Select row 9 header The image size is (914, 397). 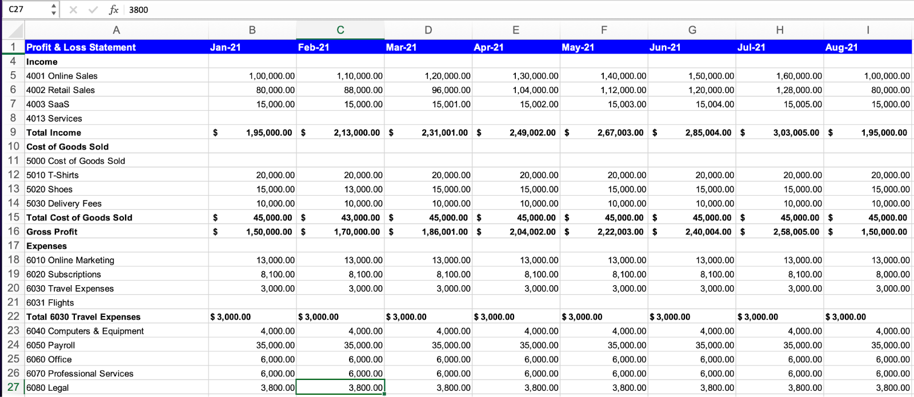(13, 132)
